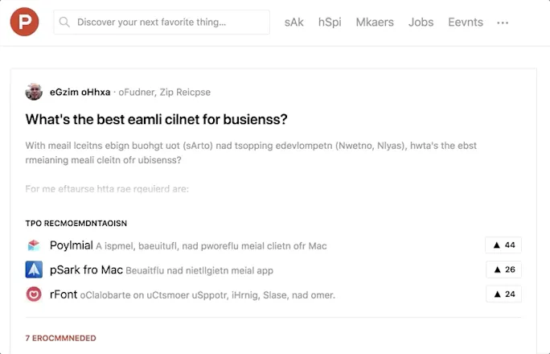Open the three-dots more menu
The height and width of the screenshot is (354, 550).
(x=503, y=23)
